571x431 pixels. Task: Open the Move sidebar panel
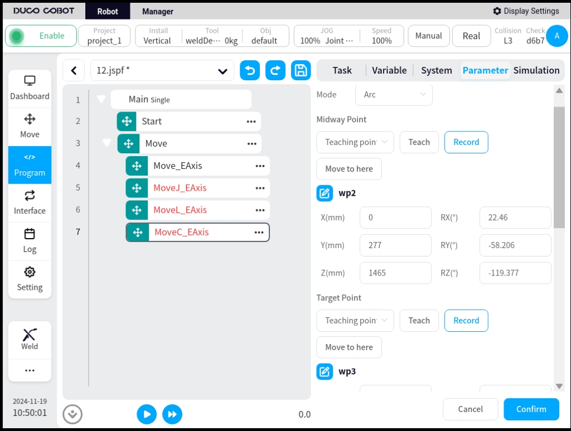(x=30, y=127)
